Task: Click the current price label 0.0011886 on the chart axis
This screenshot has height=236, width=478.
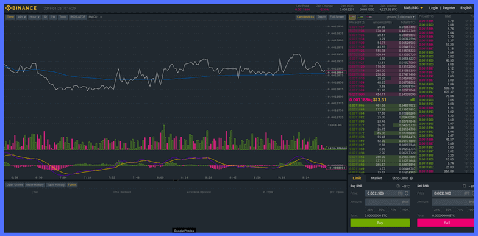Action: click(x=336, y=73)
